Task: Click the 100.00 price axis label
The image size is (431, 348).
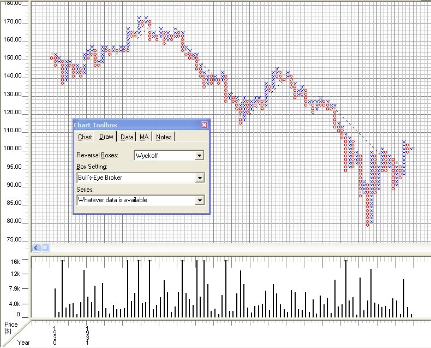Action: coord(13,148)
